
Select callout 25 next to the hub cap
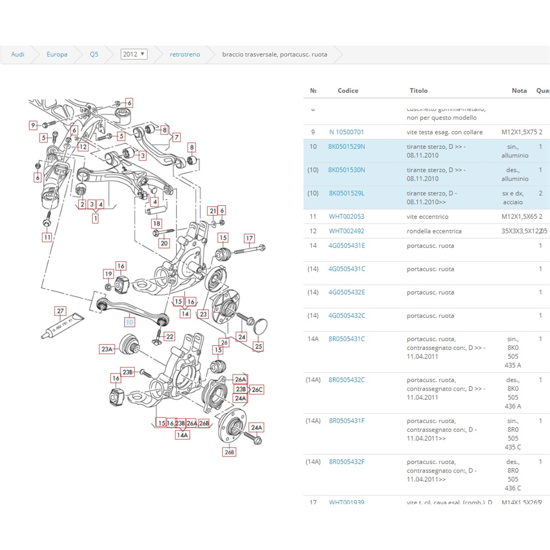tap(258, 346)
